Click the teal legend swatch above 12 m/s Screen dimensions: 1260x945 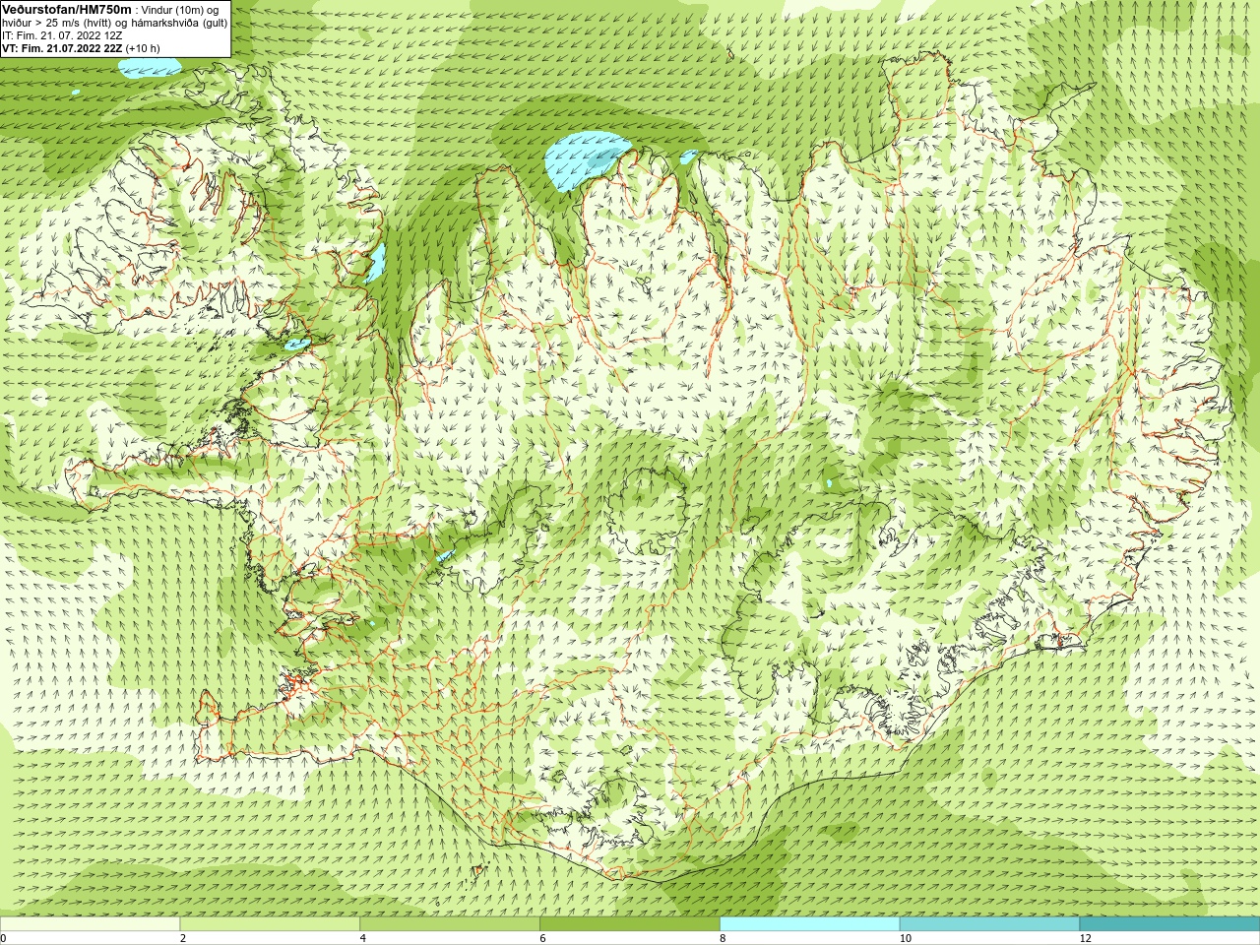[1169, 924]
